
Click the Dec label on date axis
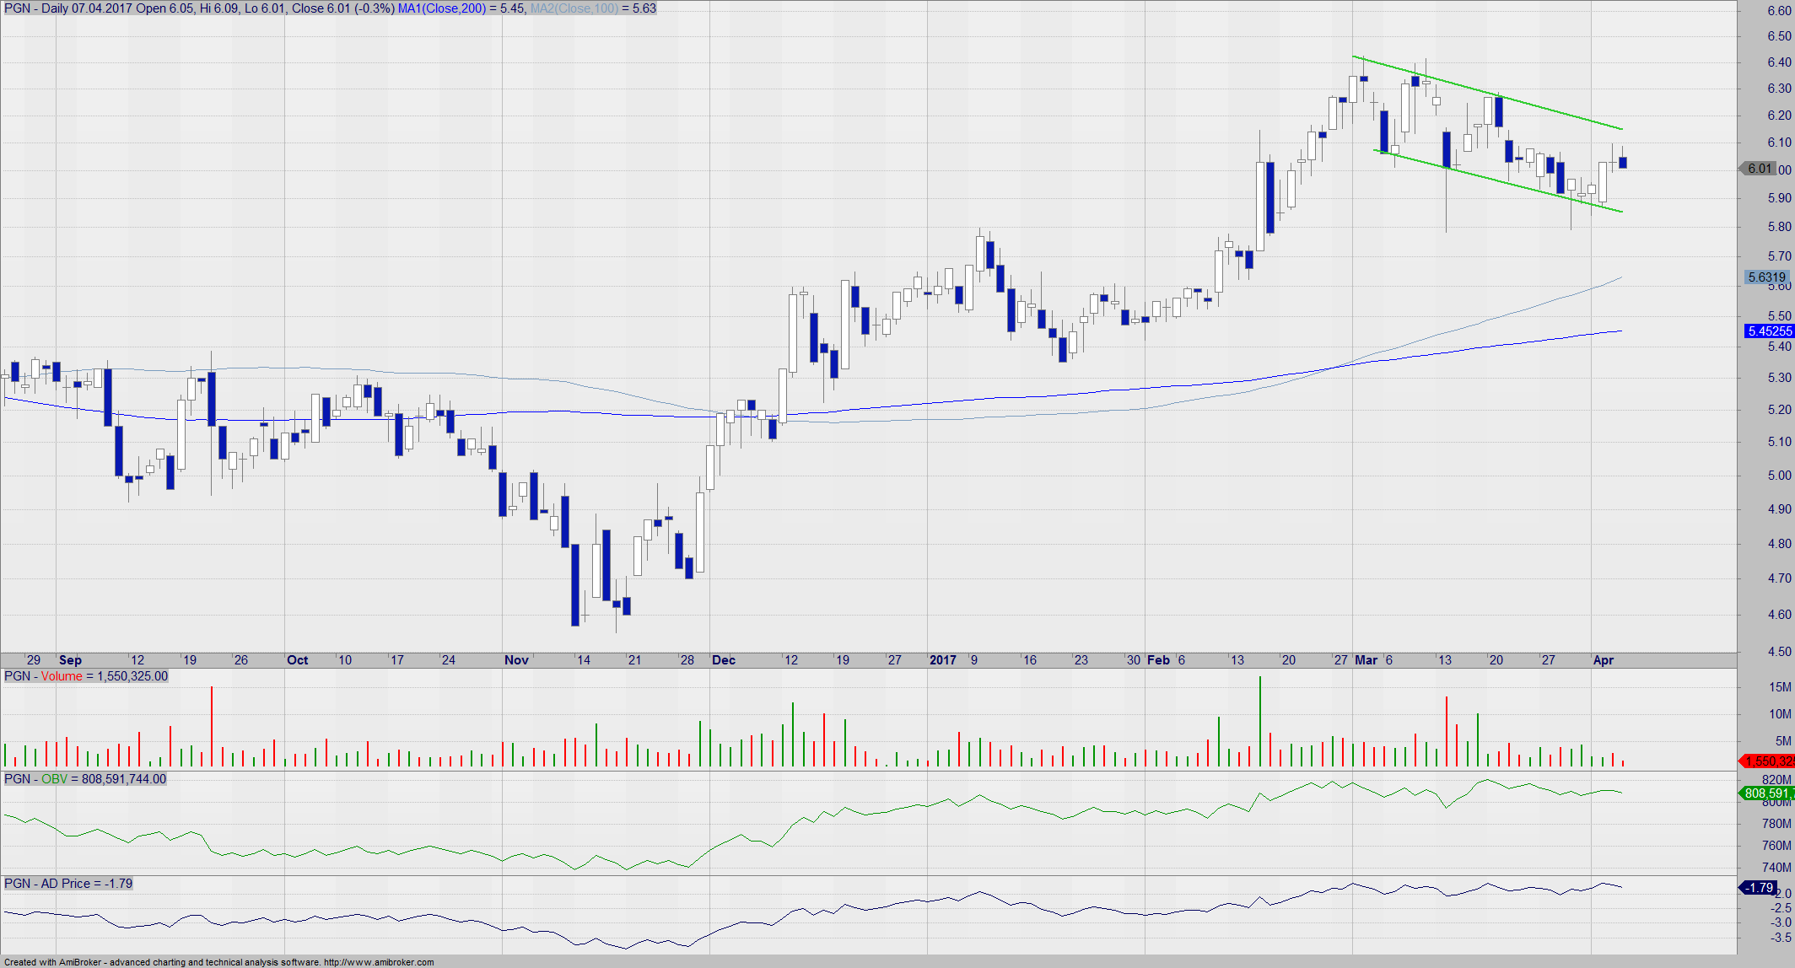724,660
